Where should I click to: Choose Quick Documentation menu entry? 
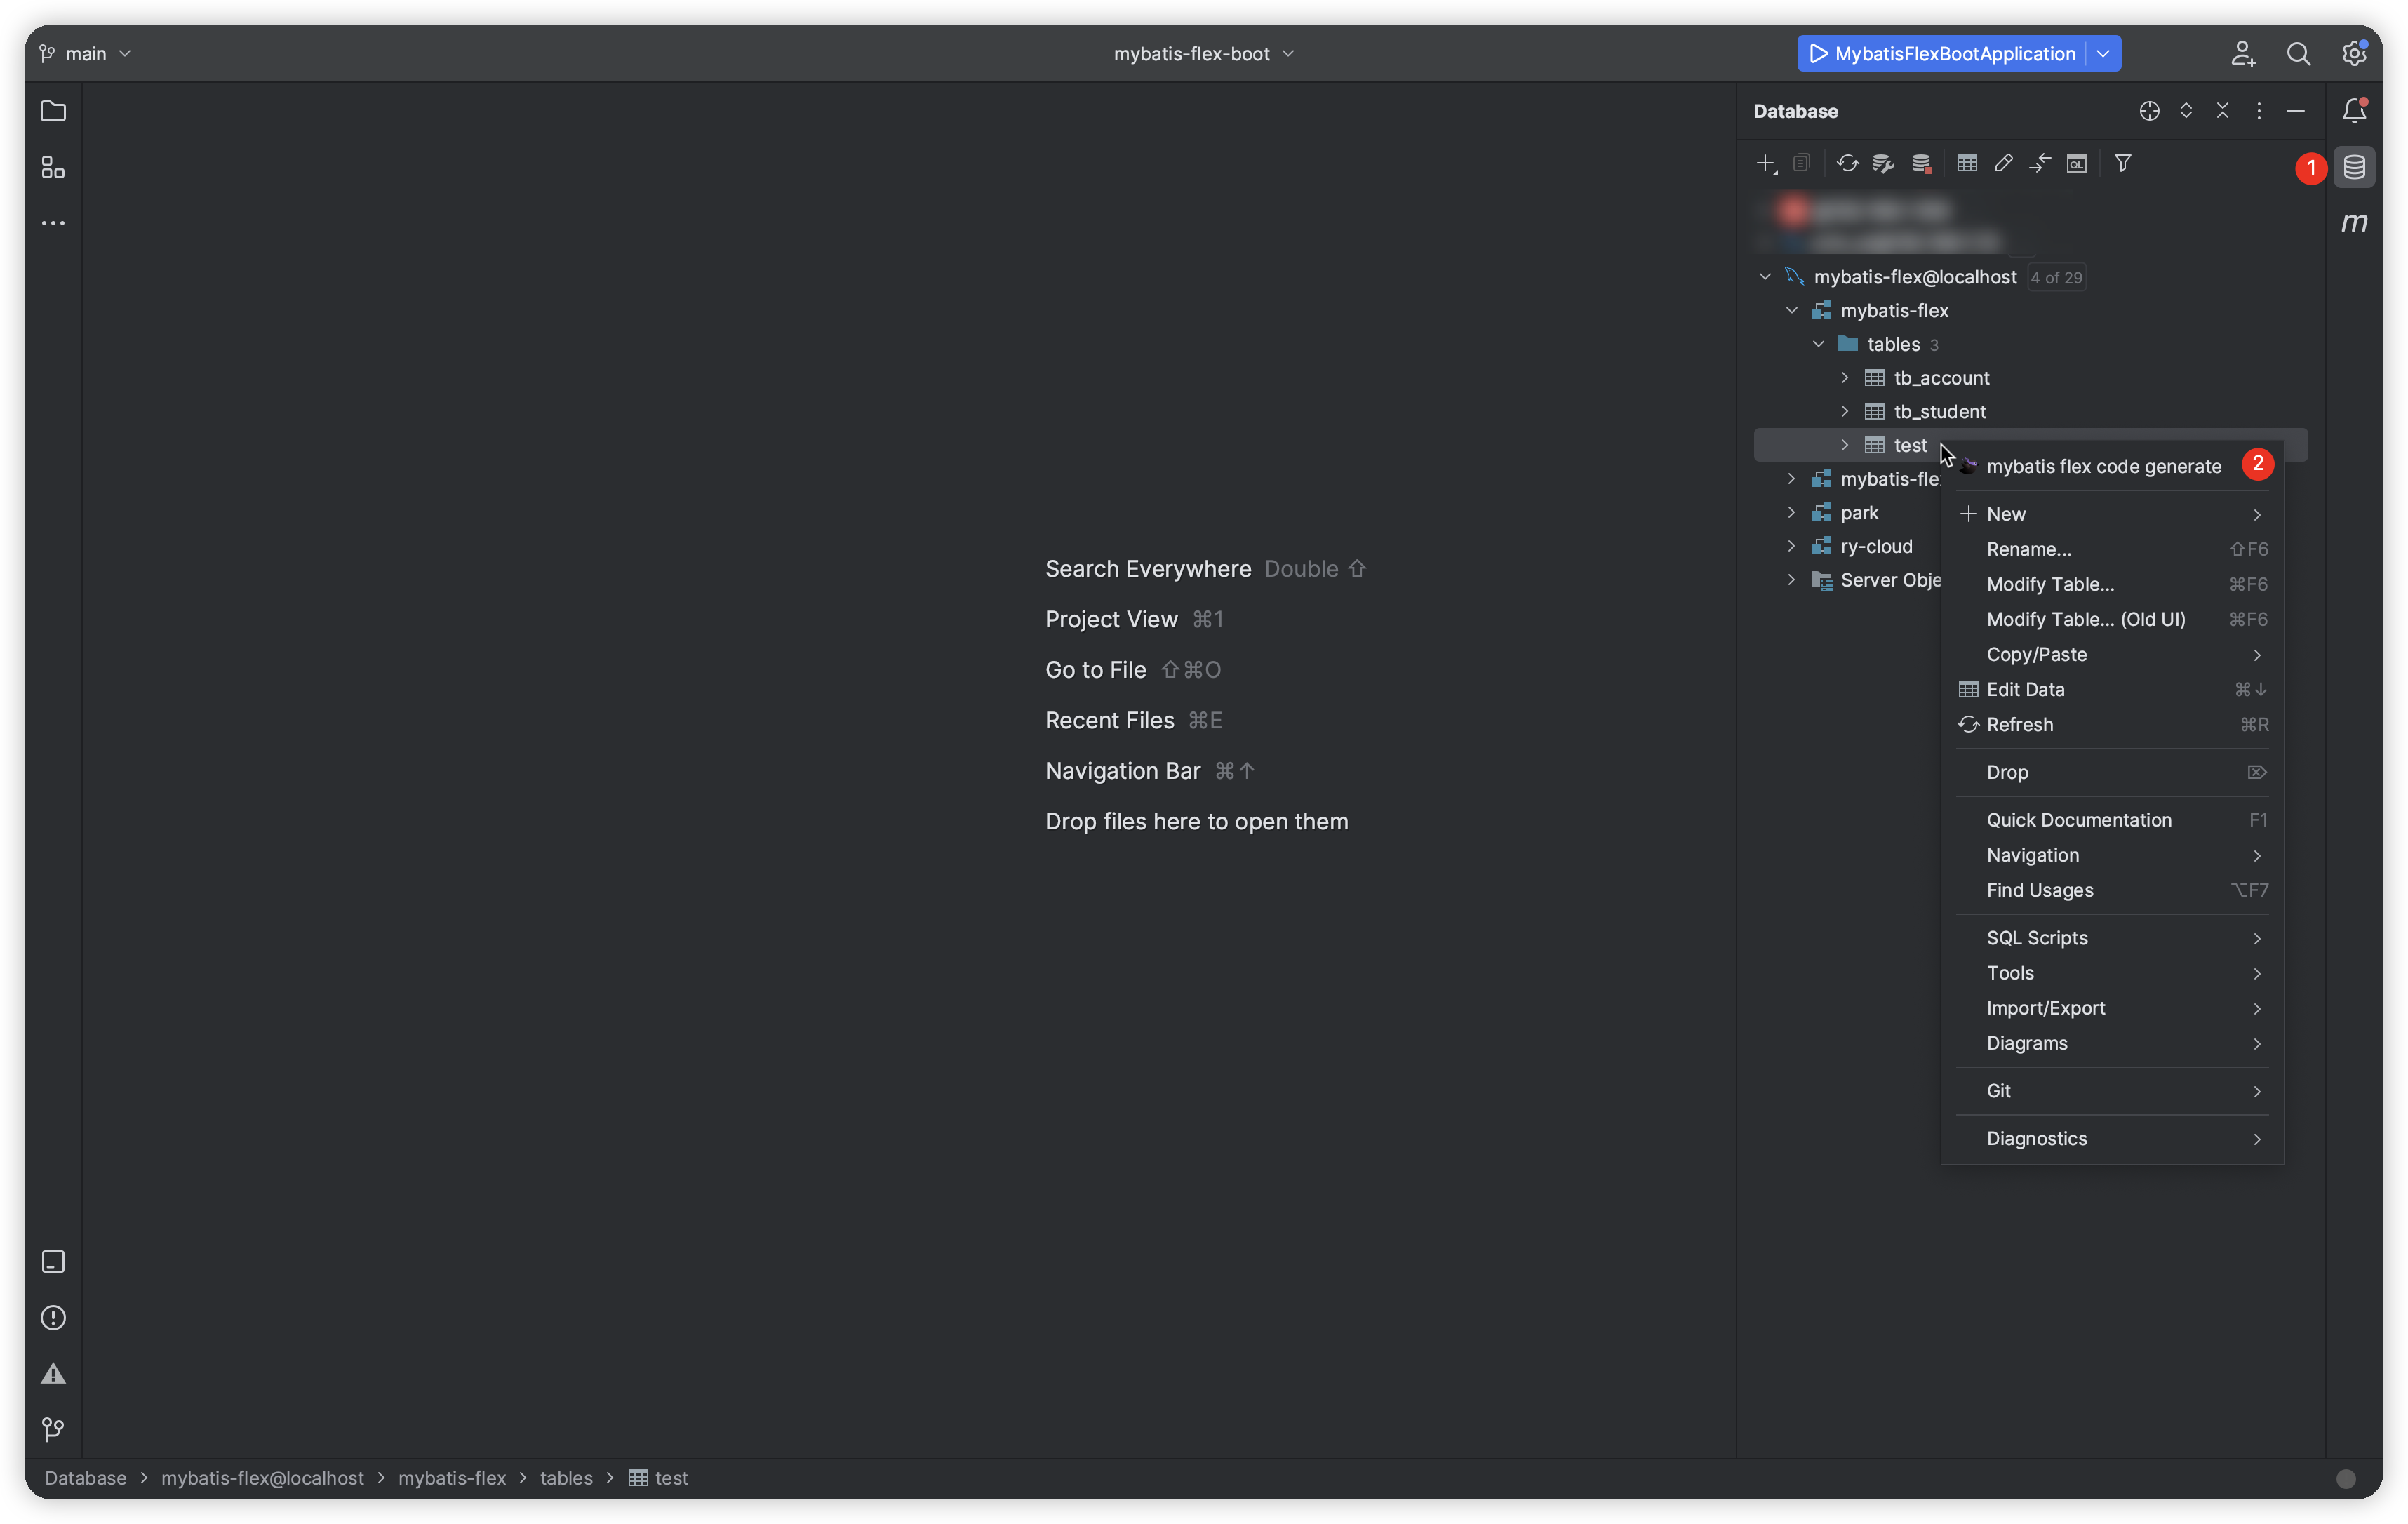(x=2112, y=820)
